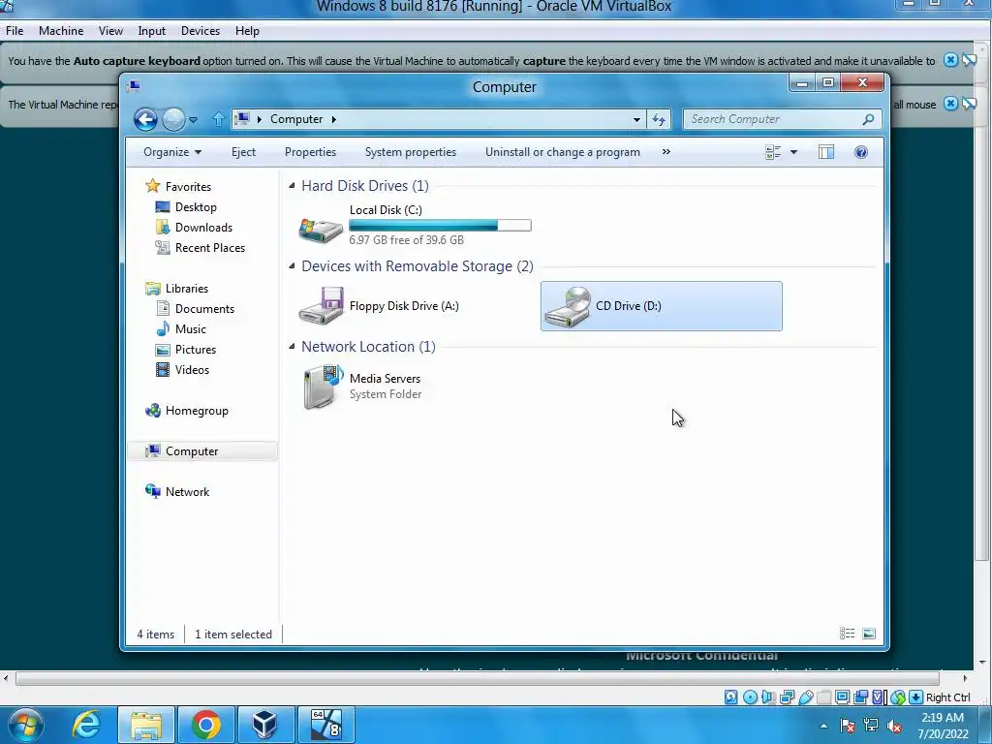Click the horizontal scrollbar of VM window

pos(477,679)
